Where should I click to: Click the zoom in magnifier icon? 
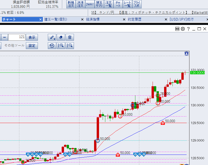tap(61, 46)
